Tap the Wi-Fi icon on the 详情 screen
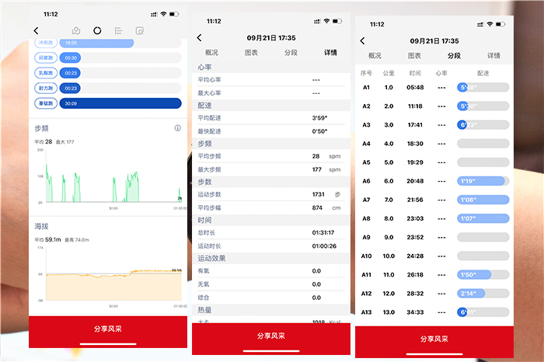Screen dimensions: 544x362 pyautogui.click(x=326, y=21)
